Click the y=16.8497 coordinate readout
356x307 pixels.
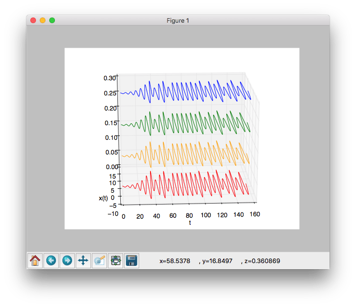[x=217, y=261]
